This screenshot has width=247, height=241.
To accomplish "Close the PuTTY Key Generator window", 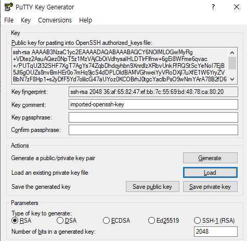I will (237, 7).
